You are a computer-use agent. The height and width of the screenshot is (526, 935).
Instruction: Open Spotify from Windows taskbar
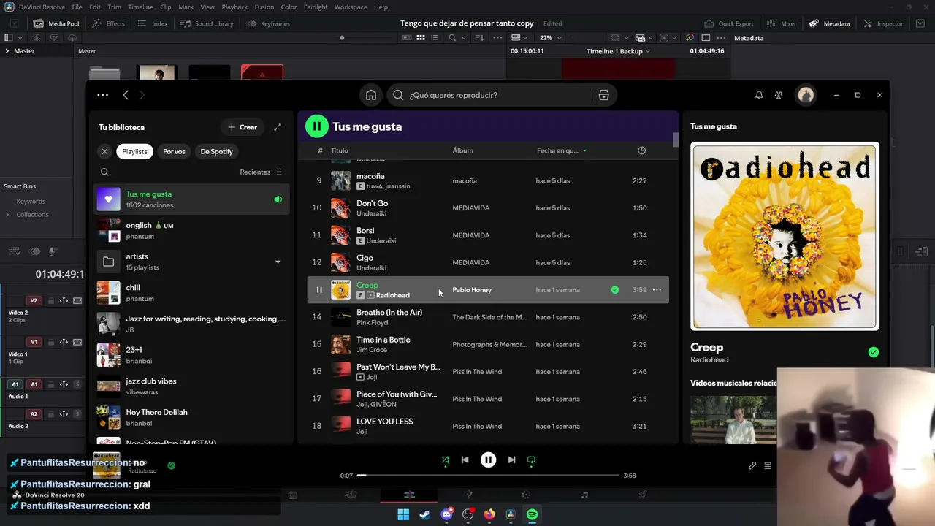(533, 514)
